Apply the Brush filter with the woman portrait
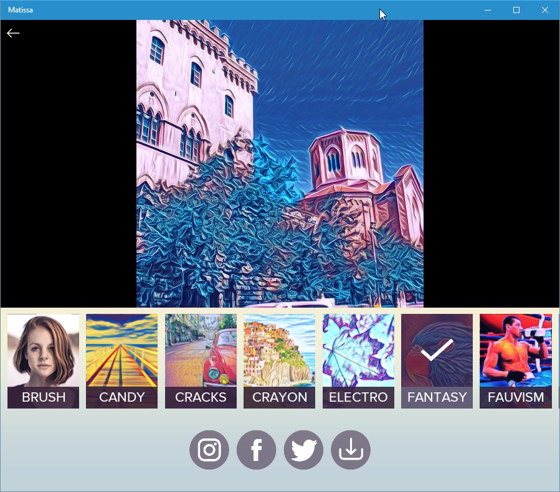The height and width of the screenshot is (492, 560). pos(43,352)
